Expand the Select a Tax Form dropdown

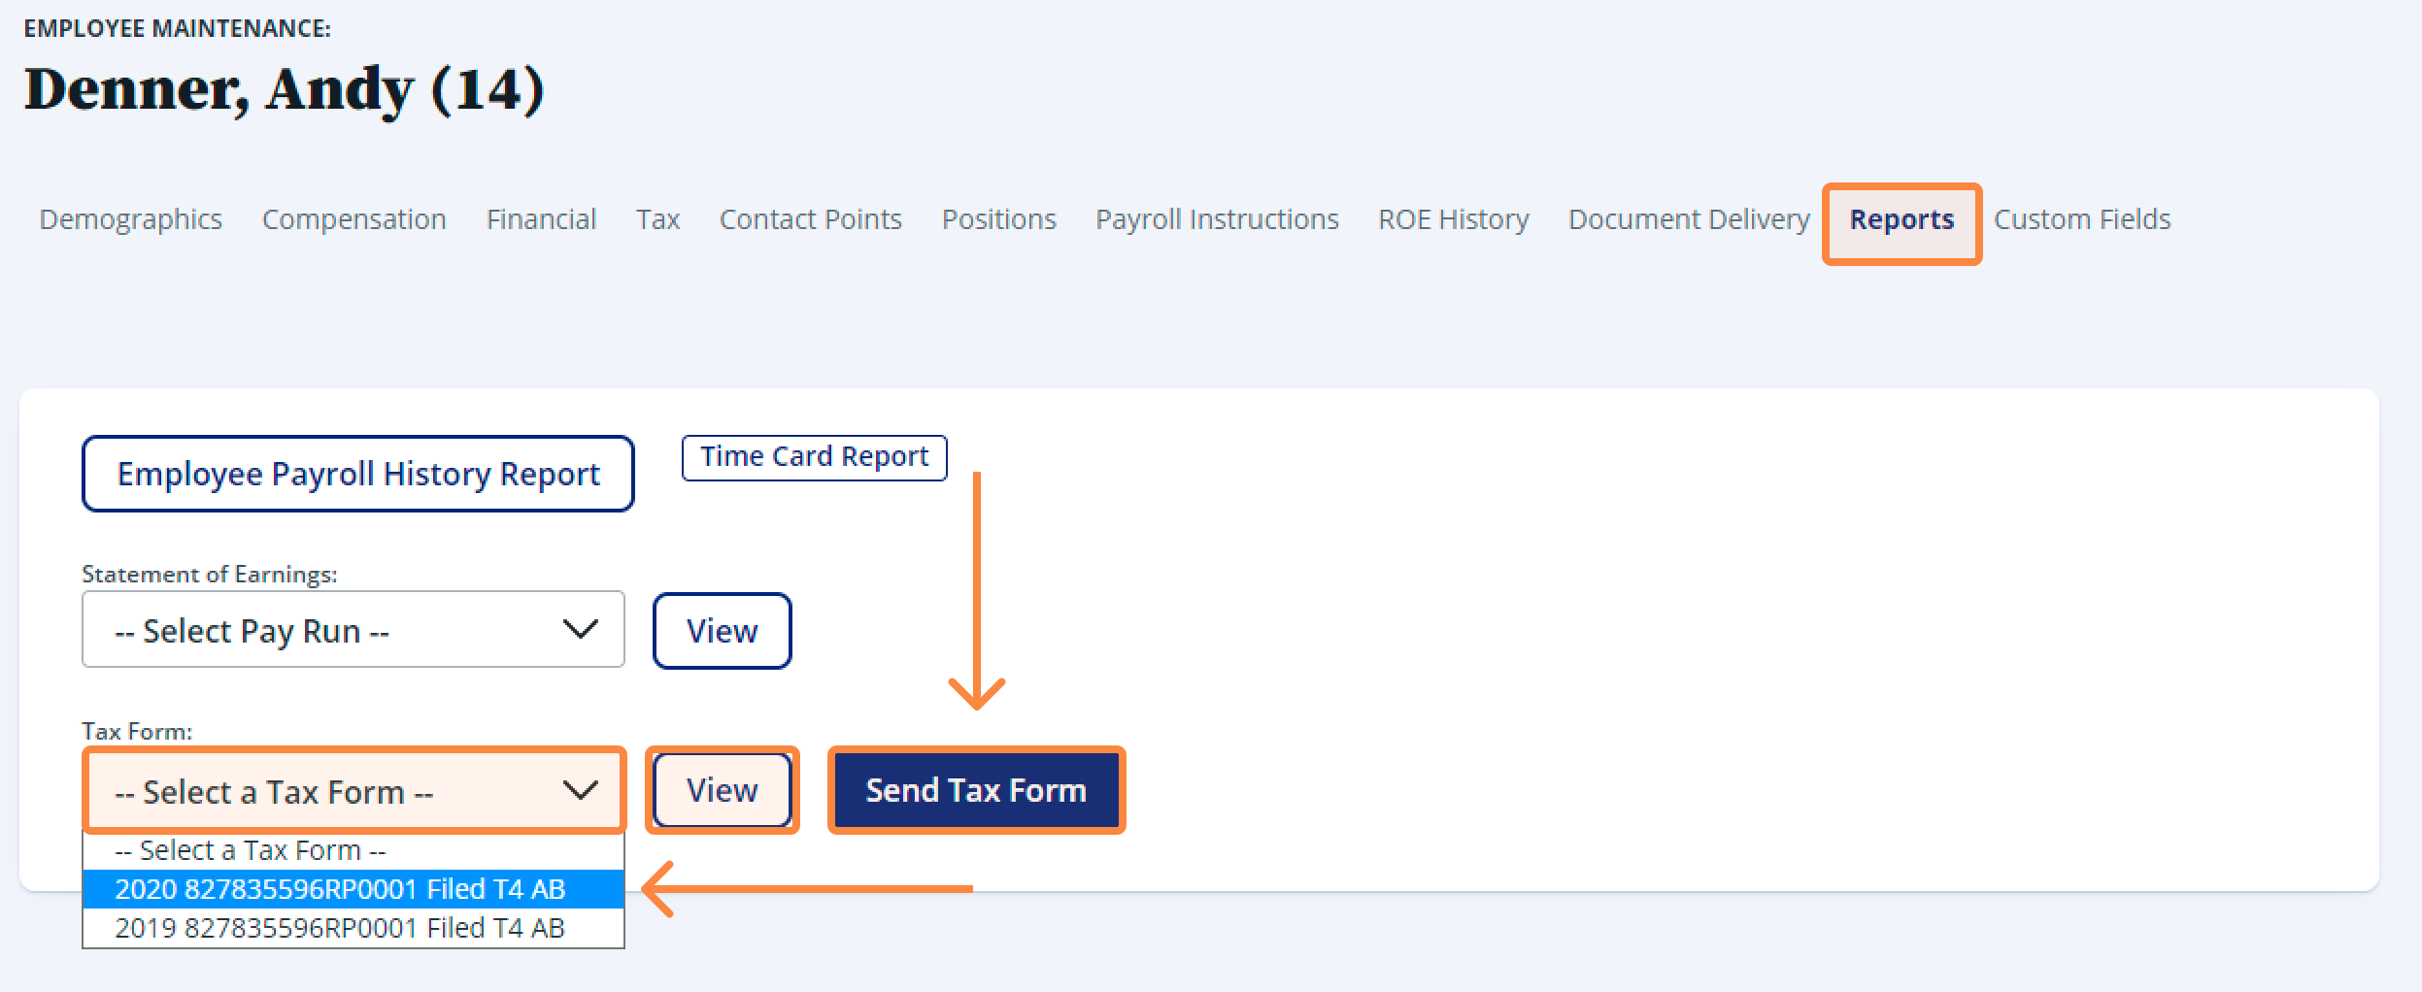[x=355, y=790]
